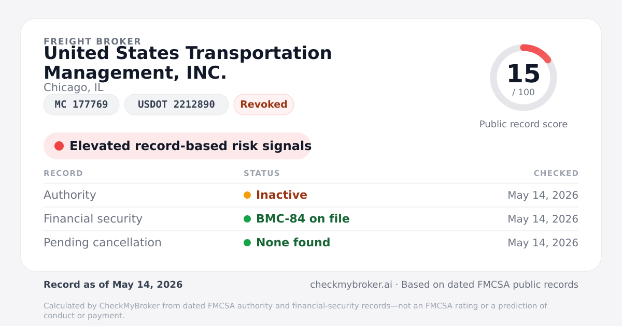Click the Revoked status badge
The height and width of the screenshot is (326, 622).
264,105
